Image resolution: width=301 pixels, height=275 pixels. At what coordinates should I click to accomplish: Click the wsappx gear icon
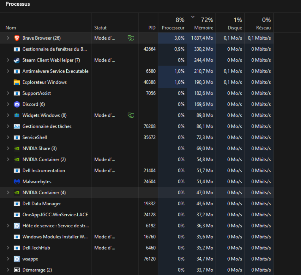[17, 259]
